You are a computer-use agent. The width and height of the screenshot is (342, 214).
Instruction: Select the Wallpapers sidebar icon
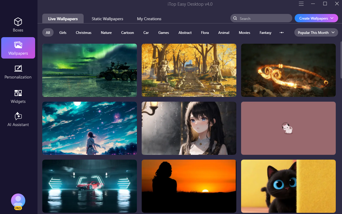18,45
